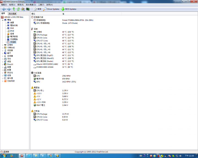Expand the DirectX tree node

point(2,64)
